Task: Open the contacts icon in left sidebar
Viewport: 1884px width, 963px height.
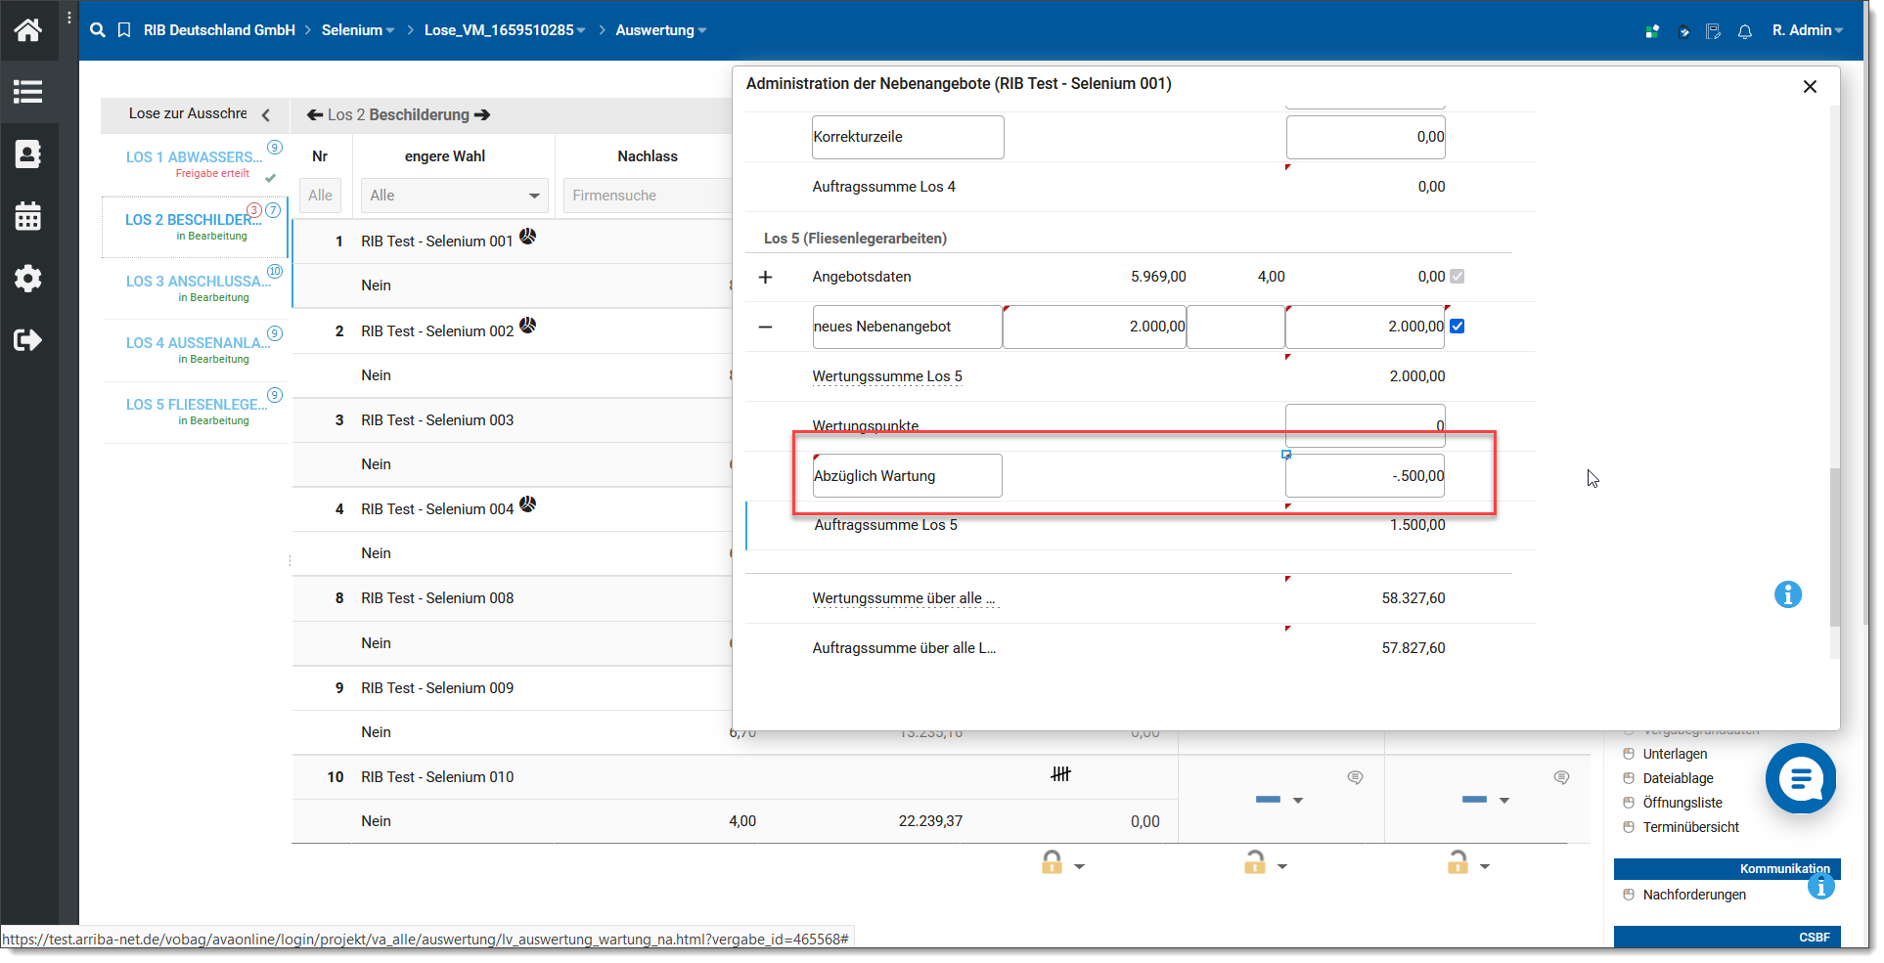Action: click(27, 153)
